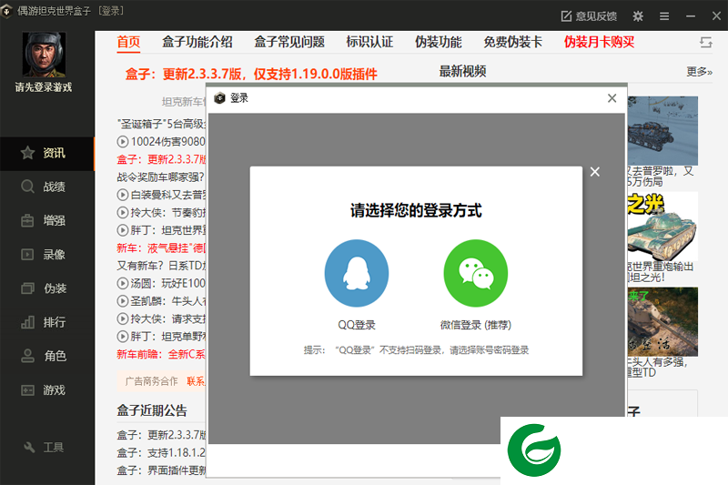Open news item 又有新车? 日系TD
Image resolution: width=728 pixels, height=485 pixels.
click(162, 266)
